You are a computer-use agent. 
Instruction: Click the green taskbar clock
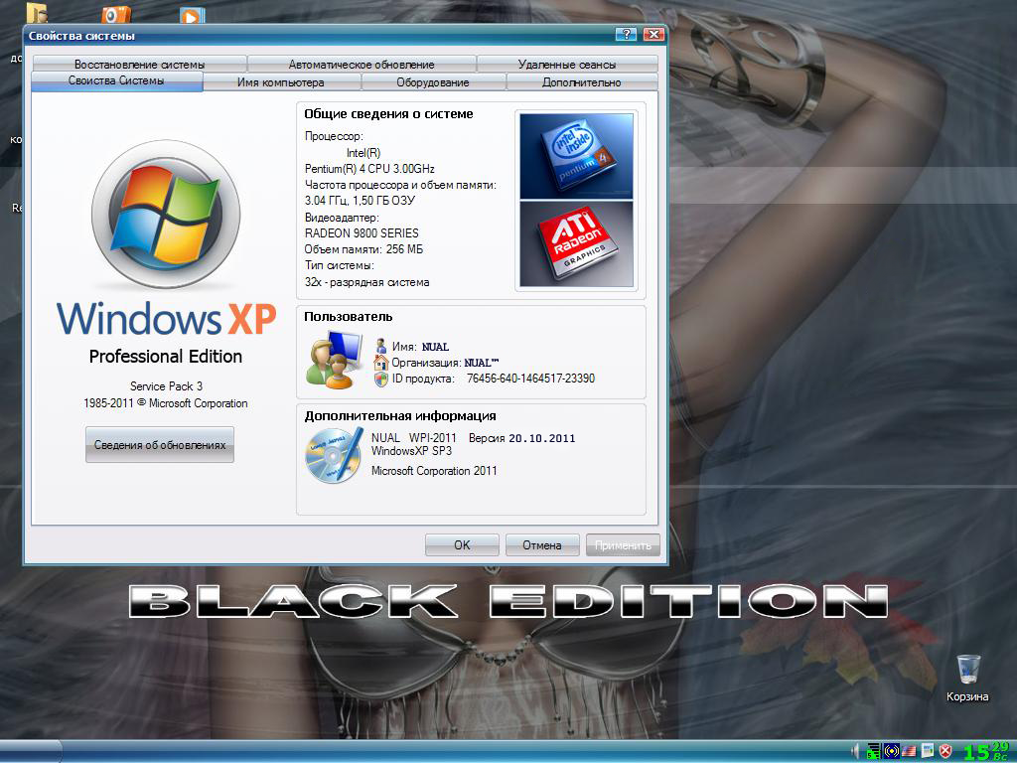point(985,751)
